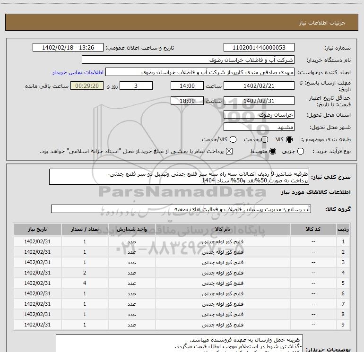The image size is (364, 352).
Task: Select the کالا radio button
Action: [x=289, y=139]
